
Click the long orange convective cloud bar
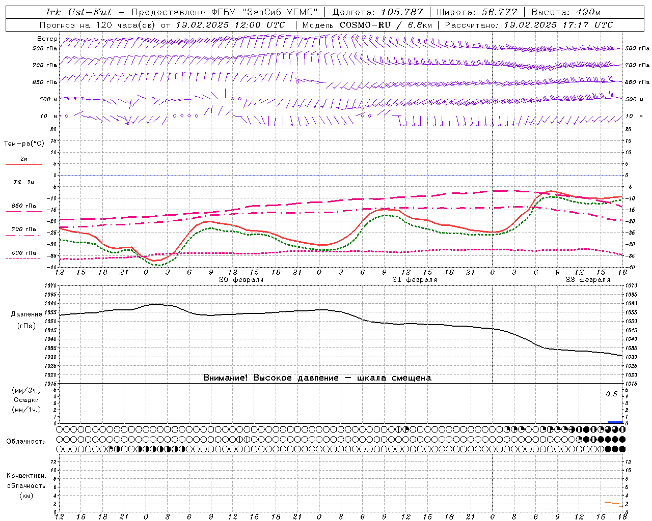[547, 507]
